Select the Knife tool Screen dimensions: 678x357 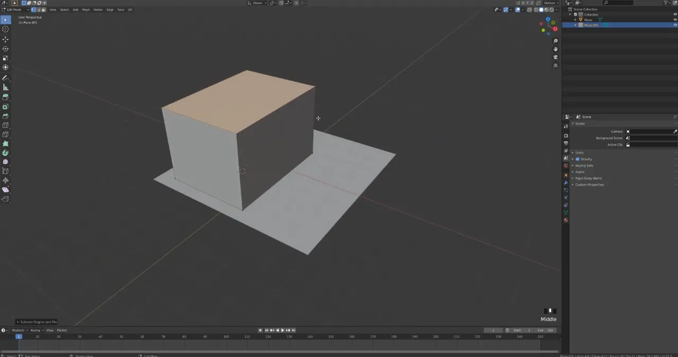click(x=5, y=135)
